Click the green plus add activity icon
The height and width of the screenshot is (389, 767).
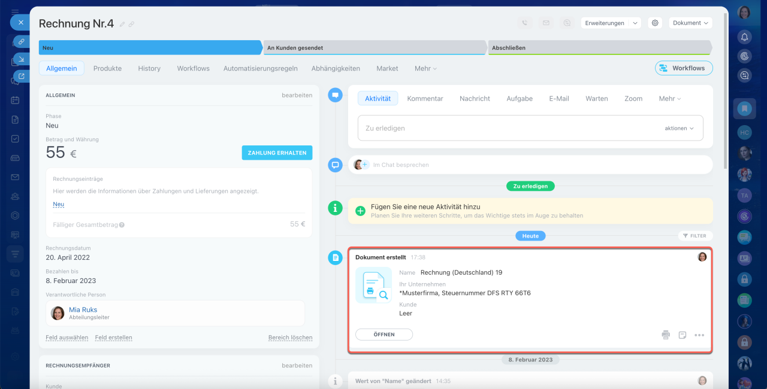(360, 211)
